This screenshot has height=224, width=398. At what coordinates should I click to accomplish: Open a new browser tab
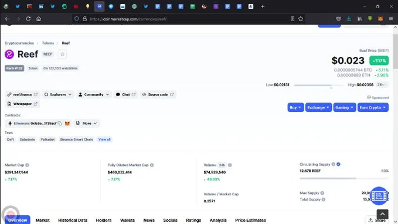(x=263, y=6)
